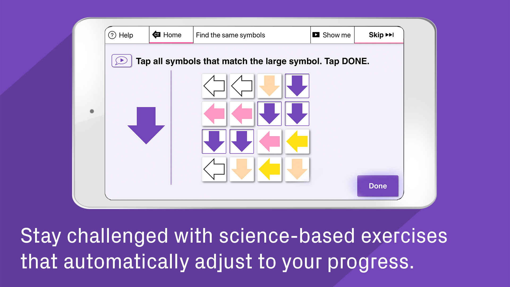Tap the peach down arrow in top row
The height and width of the screenshot is (287, 510).
[x=269, y=86]
